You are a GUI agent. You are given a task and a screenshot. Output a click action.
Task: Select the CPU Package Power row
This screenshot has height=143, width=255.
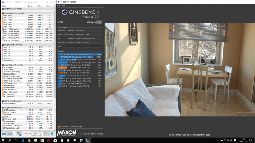[27, 83]
